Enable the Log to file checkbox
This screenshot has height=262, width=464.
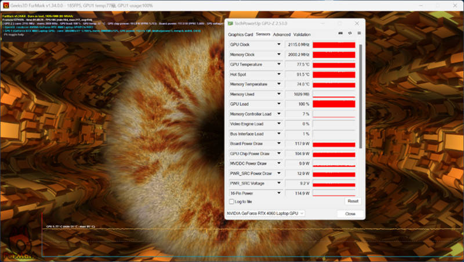(x=231, y=202)
